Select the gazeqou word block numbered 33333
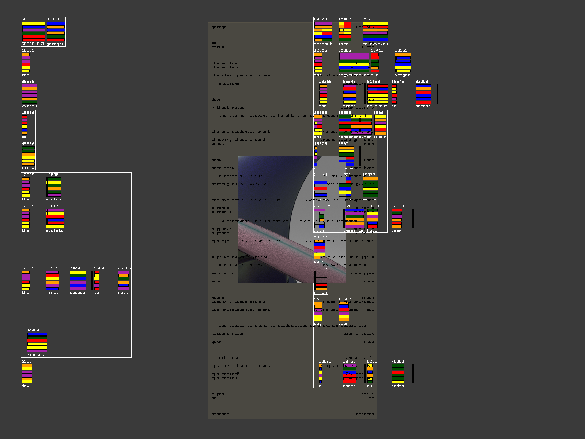This screenshot has width=585, height=439. pyautogui.click(x=56, y=32)
